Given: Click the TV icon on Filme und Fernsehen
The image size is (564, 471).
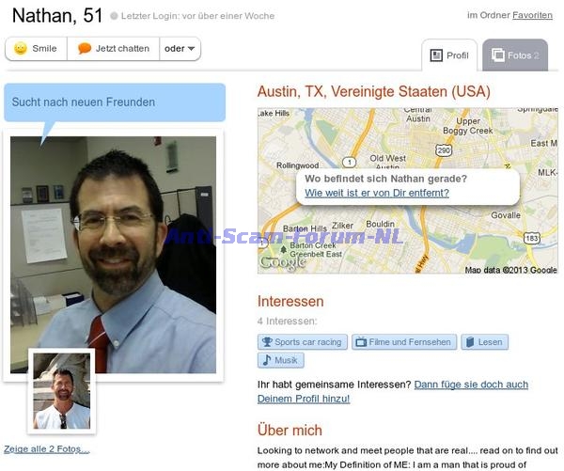Looking at the screenshot, I should click(361, 342).
